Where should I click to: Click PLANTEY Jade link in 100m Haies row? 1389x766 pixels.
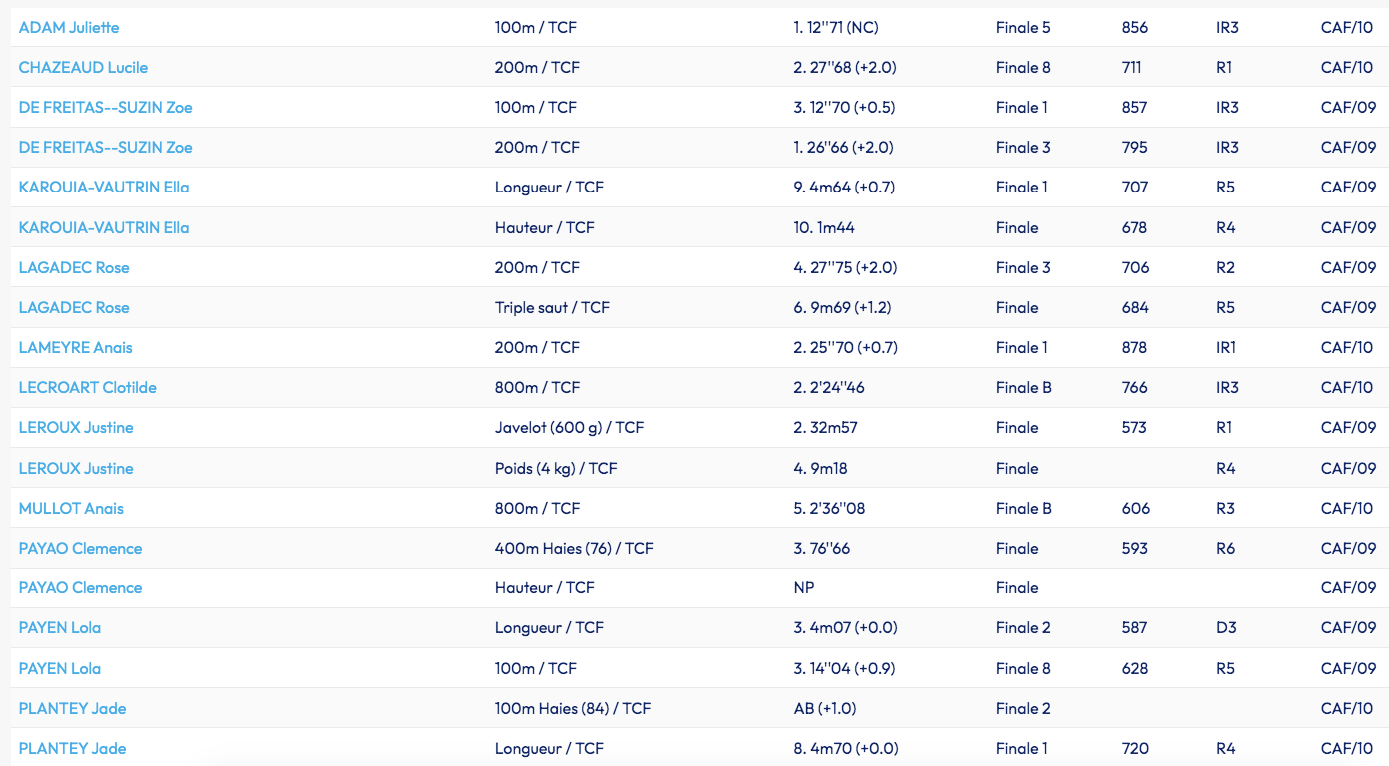tap(72, 708)
